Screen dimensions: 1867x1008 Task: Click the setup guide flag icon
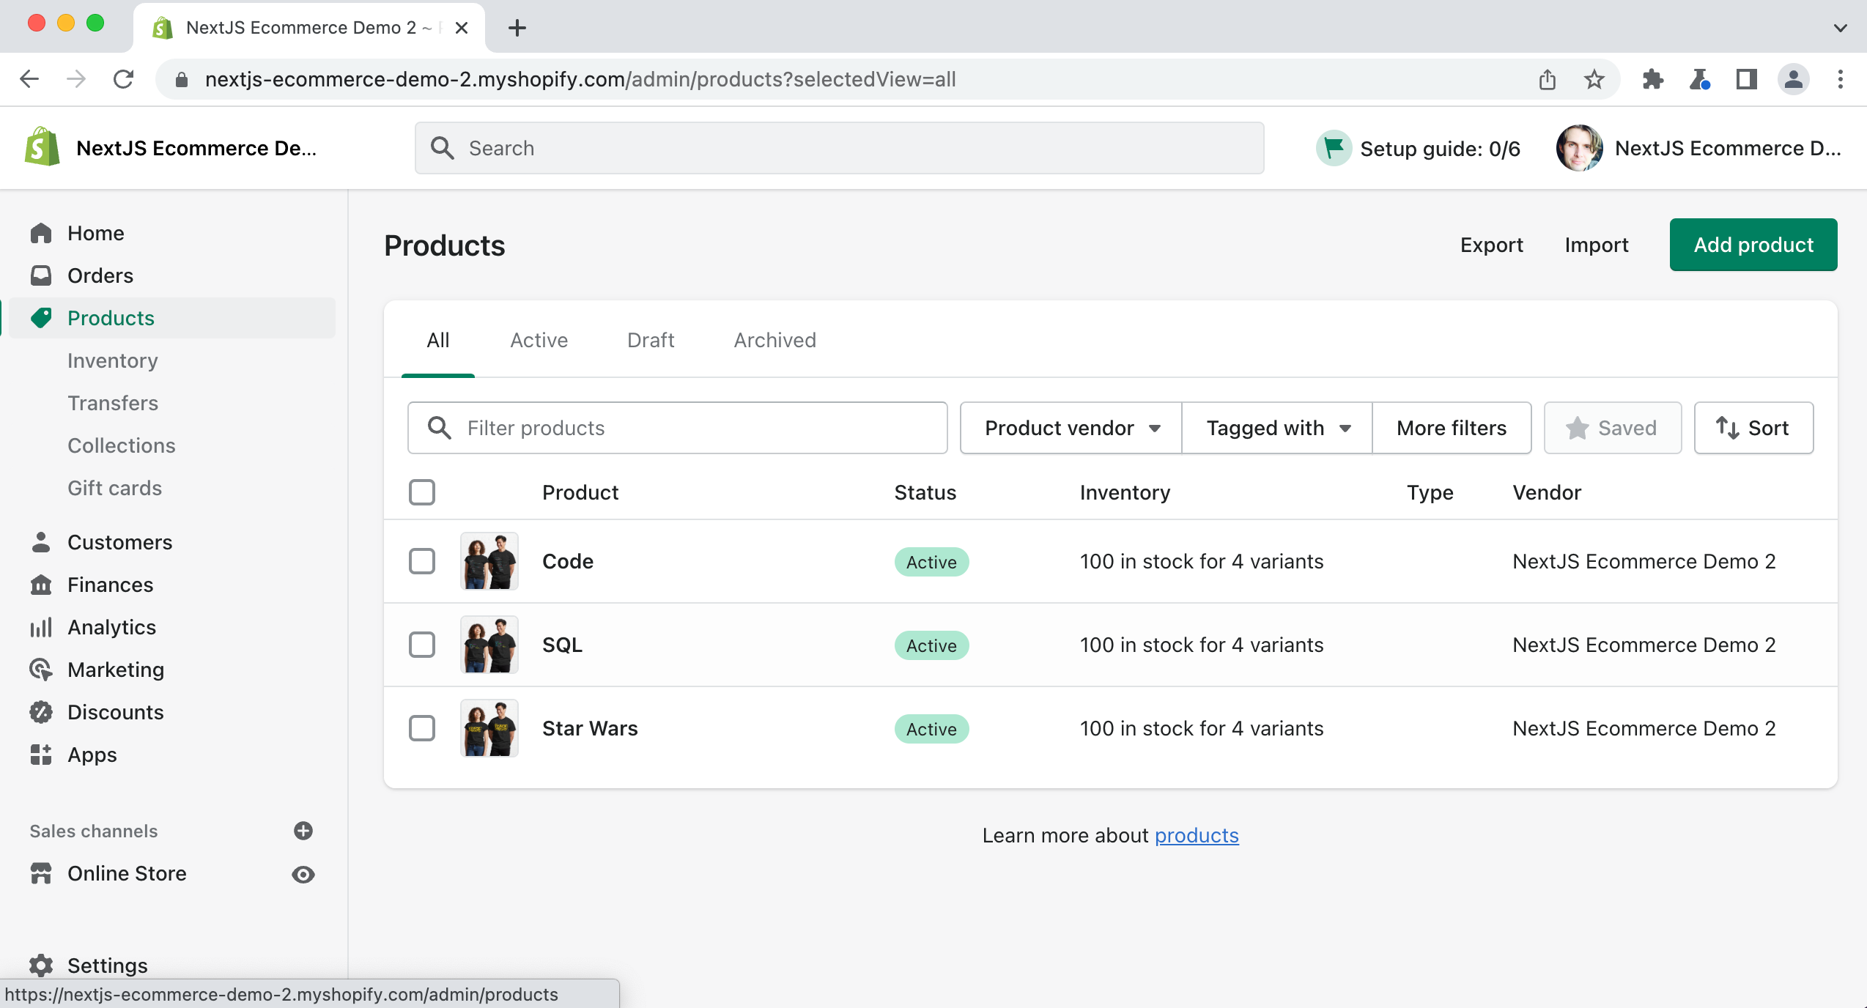[1334, 148]
